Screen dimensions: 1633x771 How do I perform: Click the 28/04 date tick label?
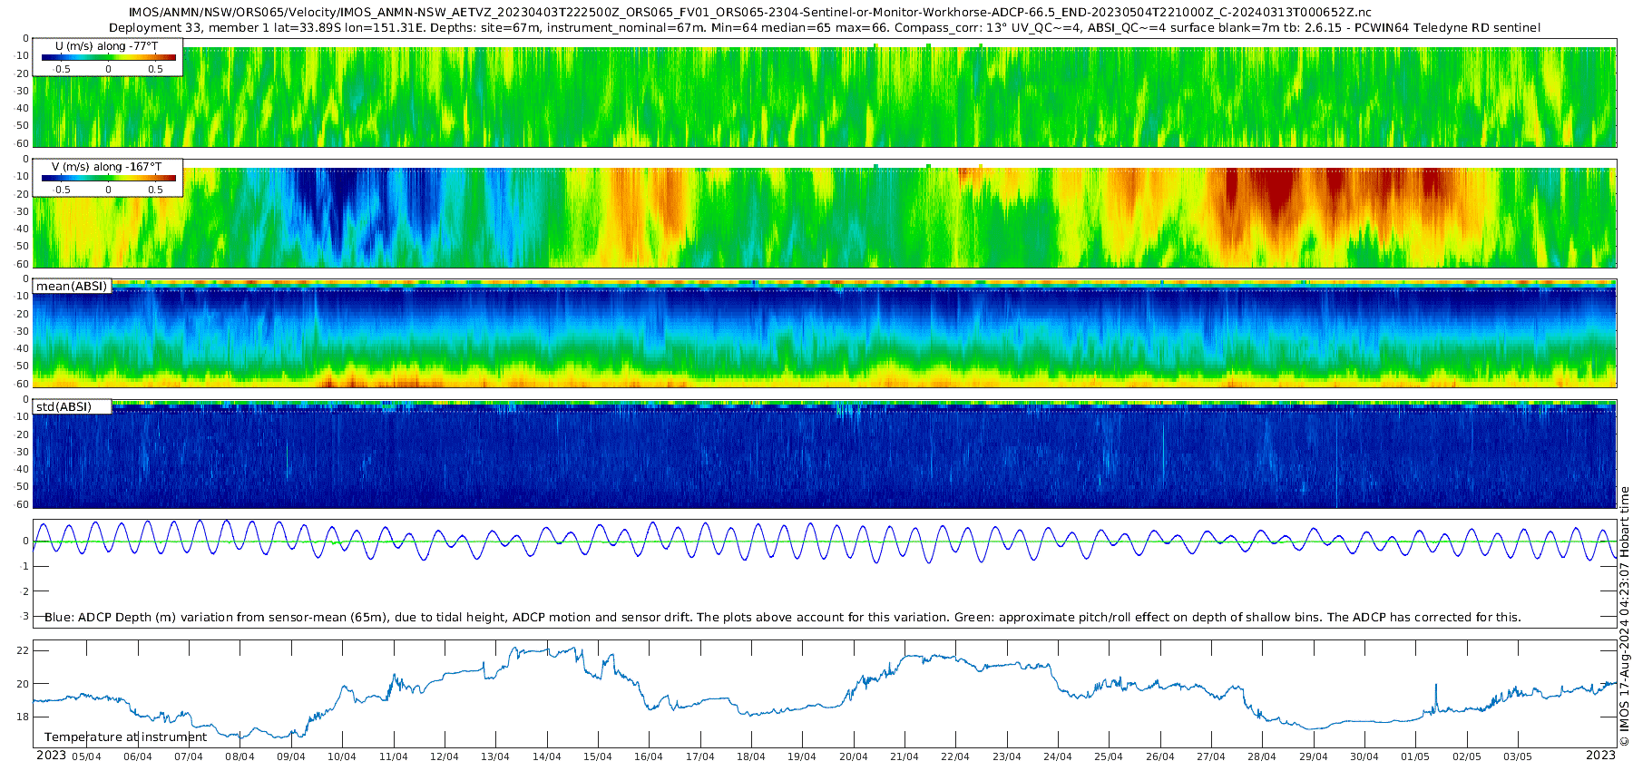(x=1262, y=756)
